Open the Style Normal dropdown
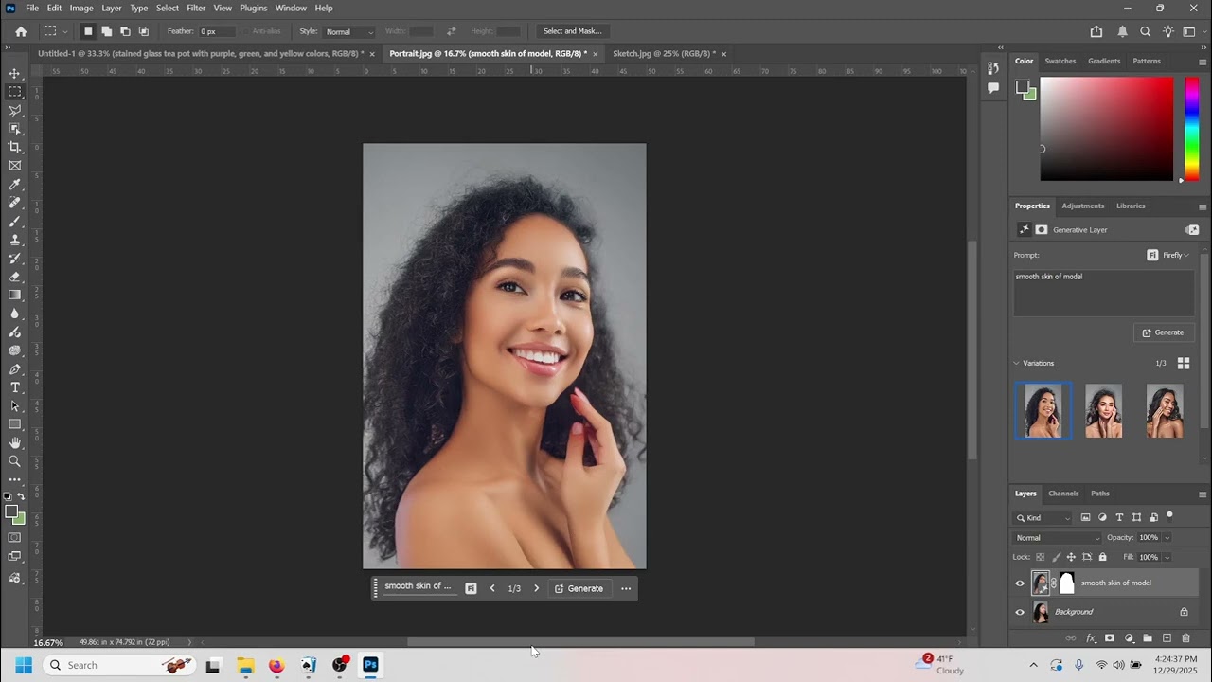1212x682 pixels. [349, 31]
